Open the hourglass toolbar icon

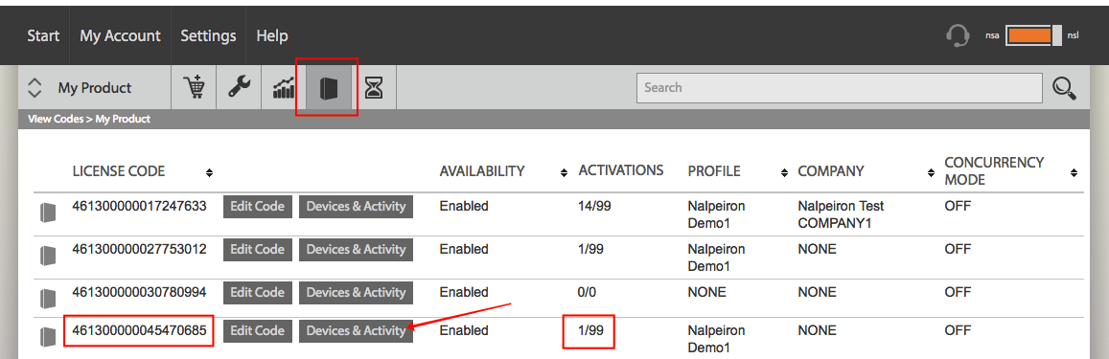coord(374,88)
